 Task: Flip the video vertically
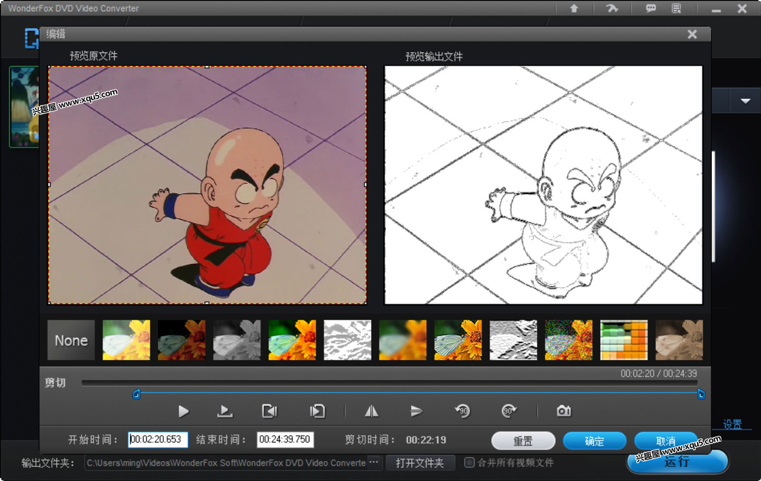click(x=416, y=411)
